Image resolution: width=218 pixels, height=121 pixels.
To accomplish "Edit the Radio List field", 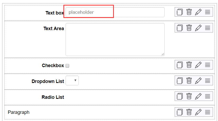I will [x=198, y=96].
